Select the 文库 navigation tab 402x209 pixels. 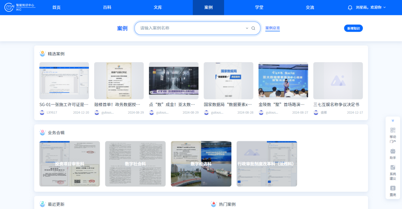pos(158,7)
